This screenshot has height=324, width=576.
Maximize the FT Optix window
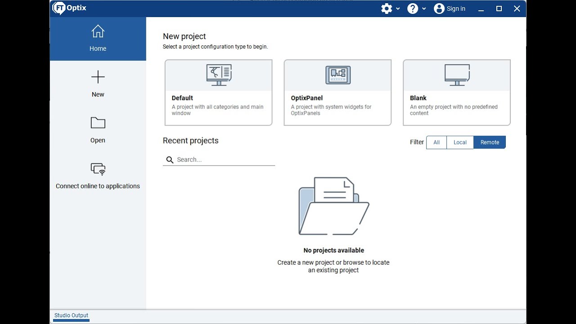[x=499, y=9]
